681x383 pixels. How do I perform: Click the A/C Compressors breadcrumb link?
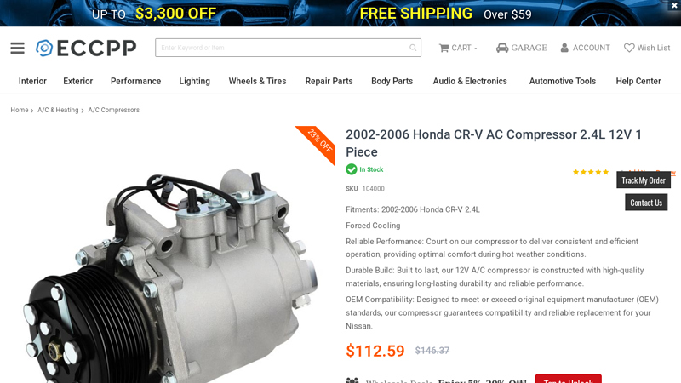[x=114, y=111]
